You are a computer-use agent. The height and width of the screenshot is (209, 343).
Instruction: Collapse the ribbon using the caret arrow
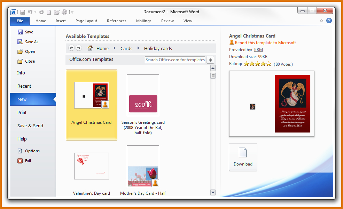point(321,21)
